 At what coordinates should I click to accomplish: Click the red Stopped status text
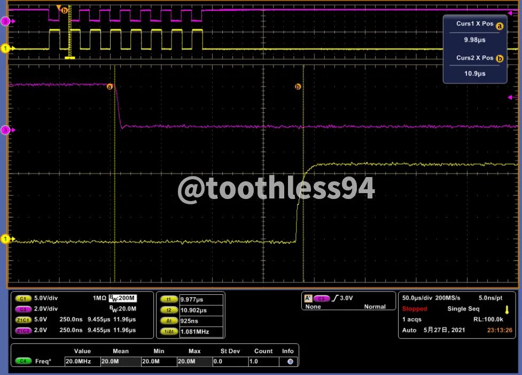click(x=415, y=309)
